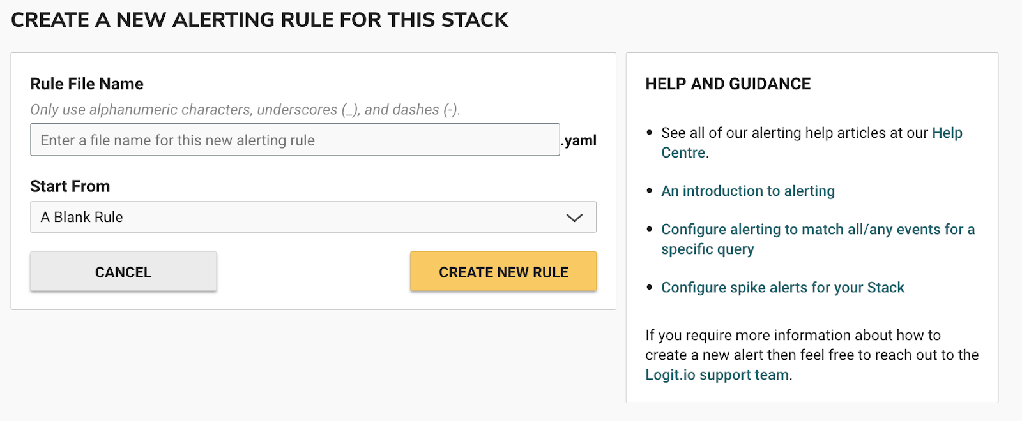Click the Rule File Name input field

294,140
